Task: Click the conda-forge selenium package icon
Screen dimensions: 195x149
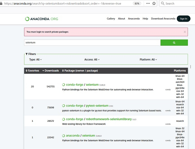Action: coord(64,85)
